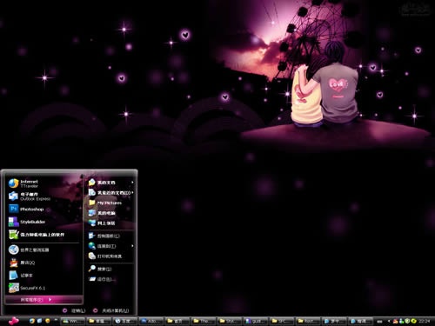Switch to the taskbar button before the clock
Screen dimensions: 435x326
tap(360, 321)
